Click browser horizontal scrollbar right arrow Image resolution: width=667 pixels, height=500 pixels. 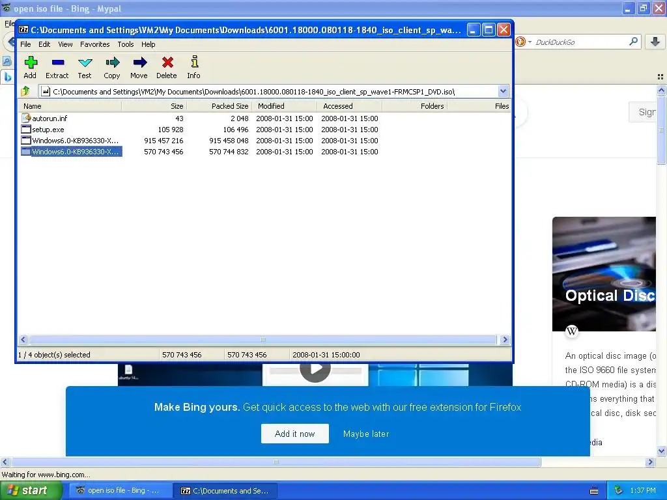coord(650,462)
